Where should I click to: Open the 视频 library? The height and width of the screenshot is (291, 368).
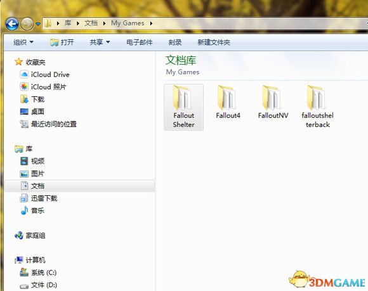pos(32,161)
